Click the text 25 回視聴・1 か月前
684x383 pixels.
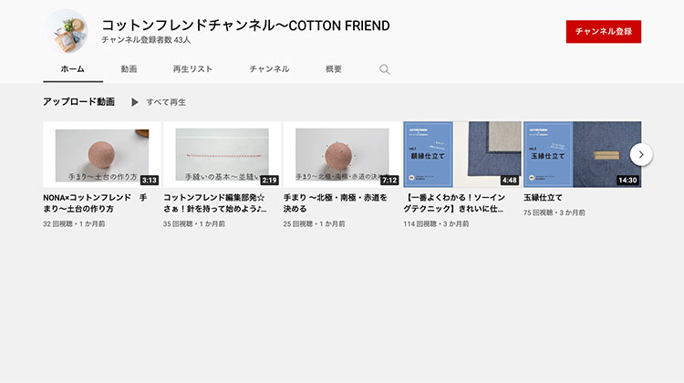314,223
